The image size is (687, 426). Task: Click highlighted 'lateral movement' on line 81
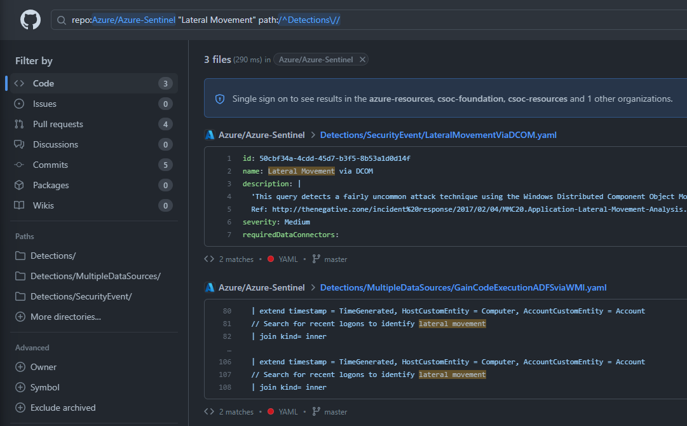452,324
